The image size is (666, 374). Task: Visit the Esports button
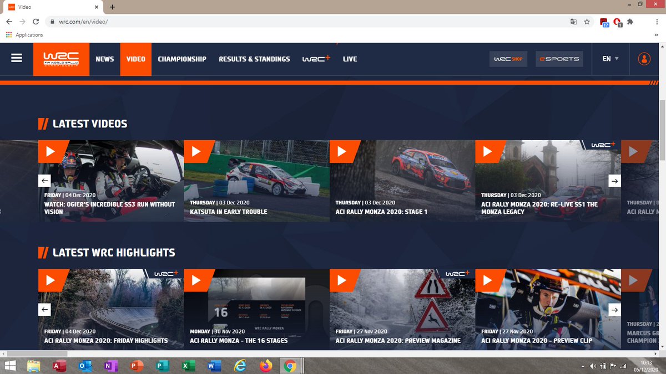tap(559, 59)
